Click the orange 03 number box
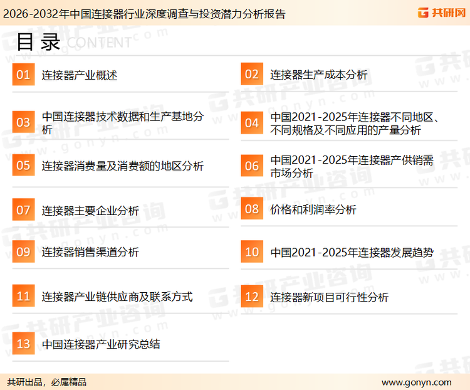The height and width of the screenshot is (390, 470). click(x=23, y=122)
